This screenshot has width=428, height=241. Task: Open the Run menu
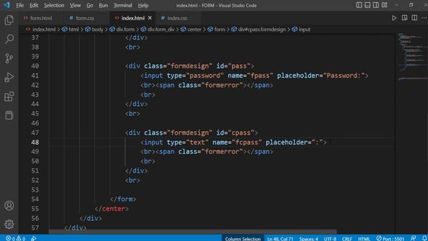pos(103,5)
